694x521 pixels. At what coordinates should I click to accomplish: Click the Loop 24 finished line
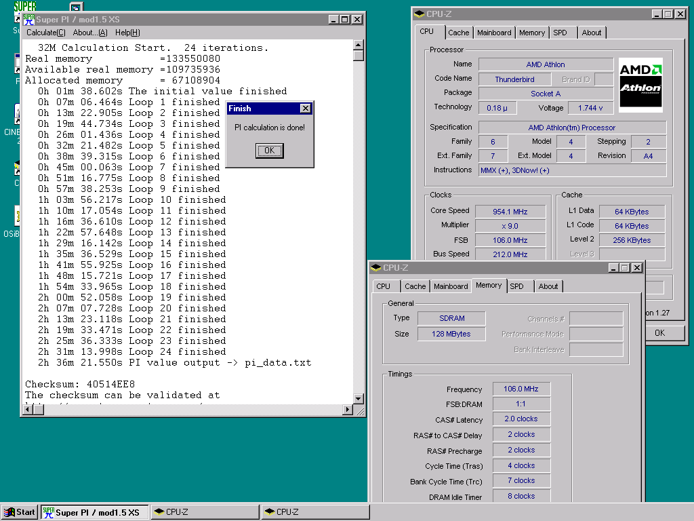pos(132,352)
